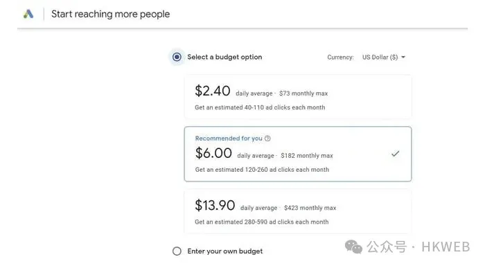Image resolution: width=485 pixels, height=266 pixels.
Task: Click the 'Start reaching more people' heading
Action: (110, 15)
